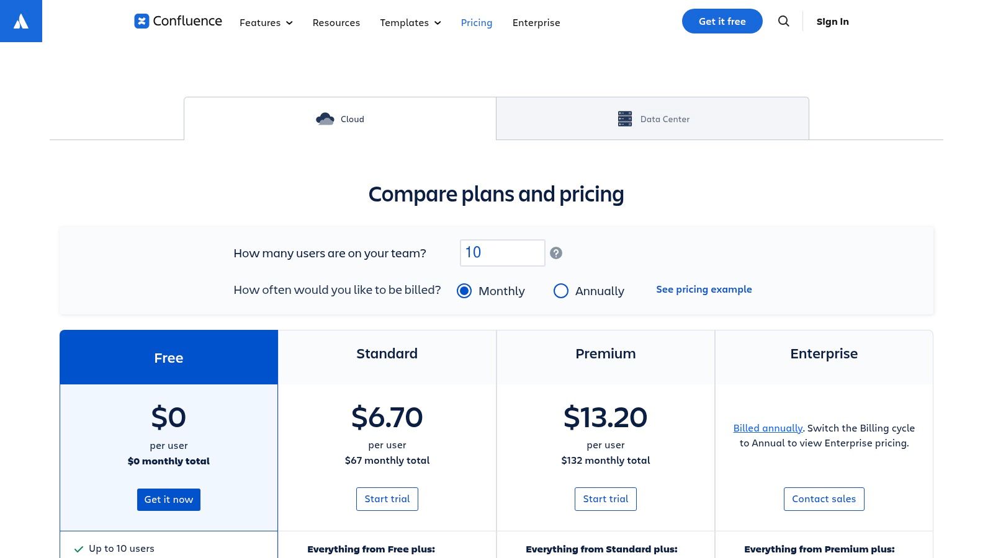
Task: Click the team users number field
Action: pos(502,253)
